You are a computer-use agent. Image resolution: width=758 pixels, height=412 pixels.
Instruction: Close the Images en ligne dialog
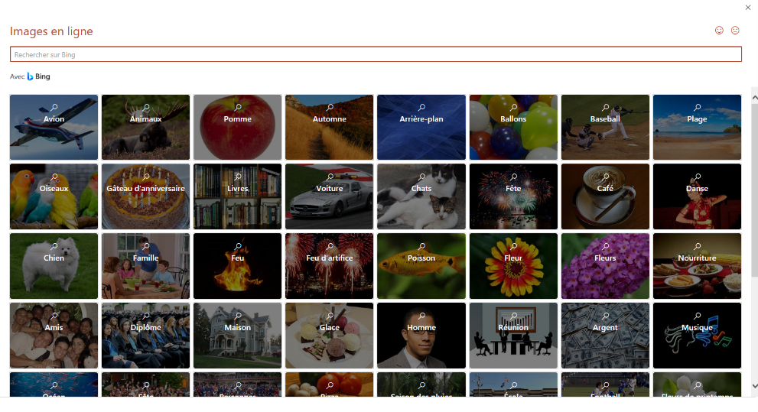748,7
